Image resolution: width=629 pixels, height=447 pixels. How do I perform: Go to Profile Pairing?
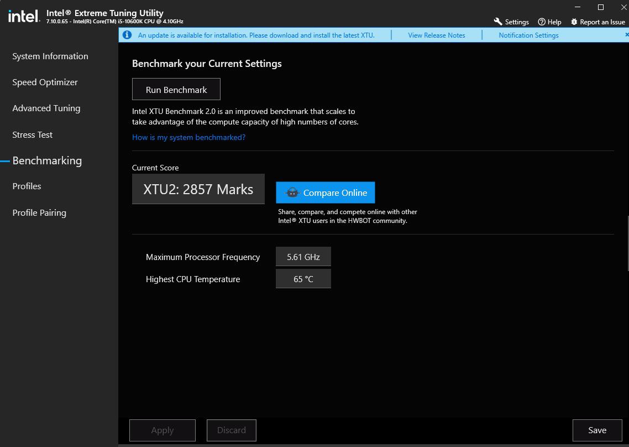pyautogui.click(x=39, y=213)
